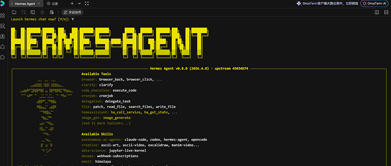This screenshot has width=391, height=166.
Task: Click the OrcaTerm logo in the top-left corner
Action: click(x=3, y=3)
